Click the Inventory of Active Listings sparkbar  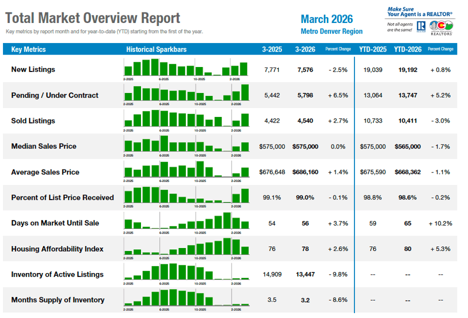coord(186,272)
